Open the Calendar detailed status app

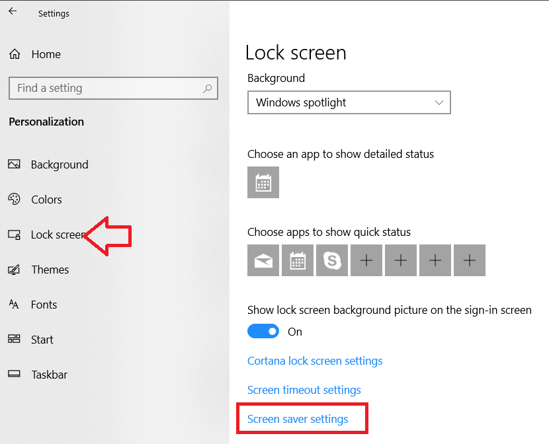click(x=263, y=182)
